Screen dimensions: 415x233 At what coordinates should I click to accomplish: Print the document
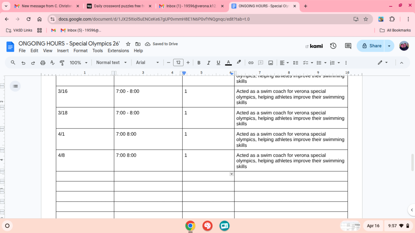pyautogui.click(x=43, y=63)
